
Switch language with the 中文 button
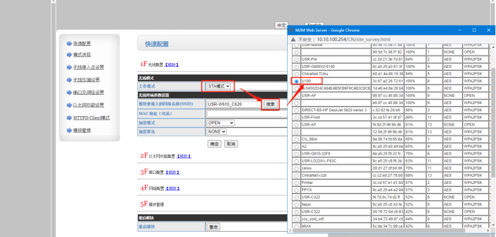tap(282, 25)
